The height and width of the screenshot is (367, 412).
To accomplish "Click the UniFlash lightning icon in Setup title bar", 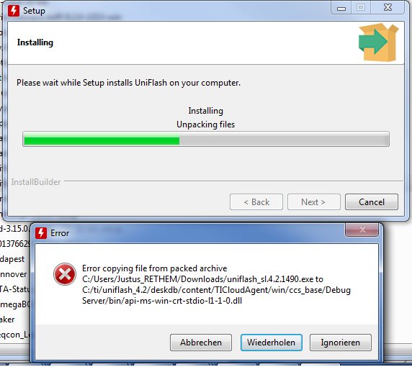I will (x=14, y=11).
